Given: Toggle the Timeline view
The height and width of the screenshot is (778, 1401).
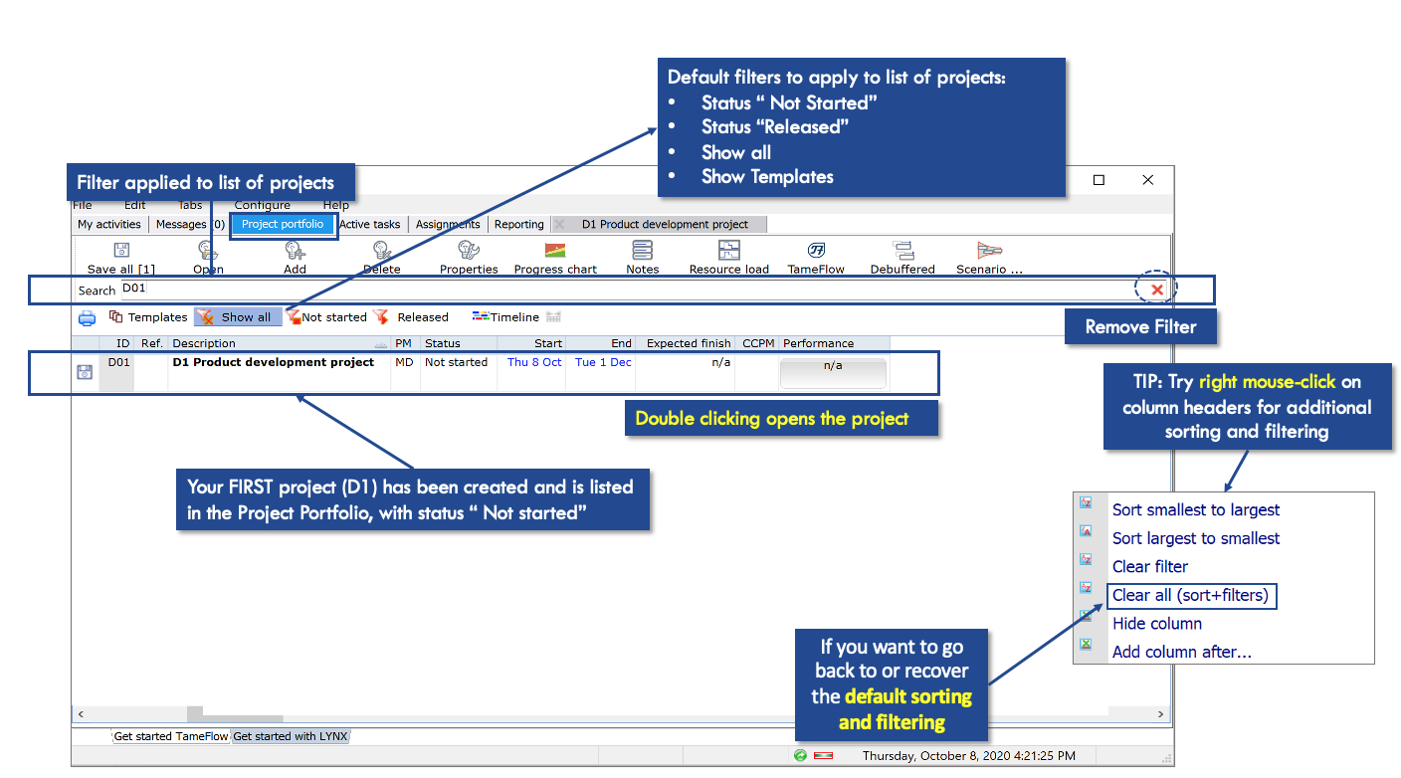Looking at the screenshot, I should click(x=505, y=317).
